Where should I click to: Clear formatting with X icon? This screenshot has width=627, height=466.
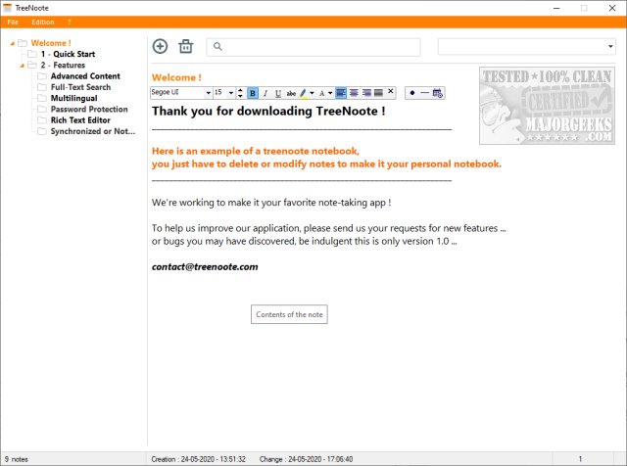(391, 91)
